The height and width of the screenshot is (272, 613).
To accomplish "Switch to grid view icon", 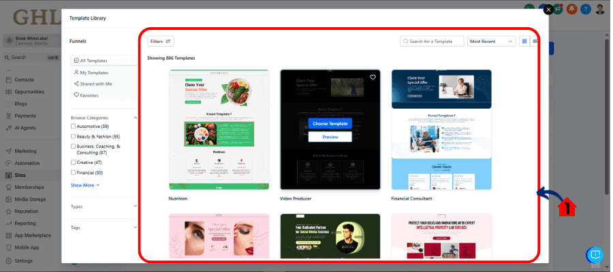I will pyautogui.click(x=524, y=41).
